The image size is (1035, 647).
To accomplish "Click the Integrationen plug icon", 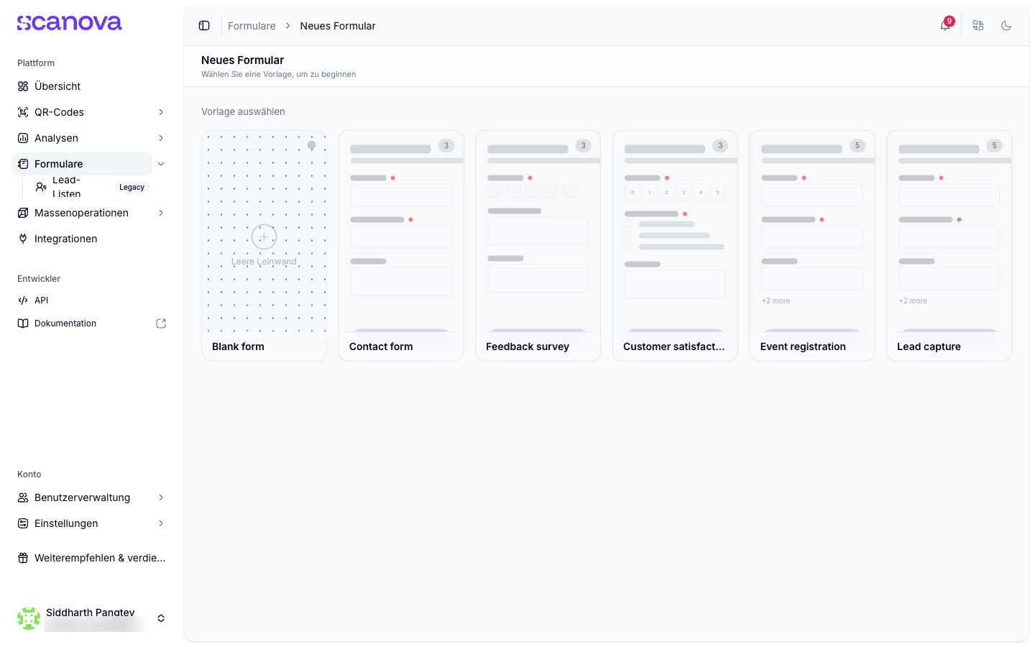I will (x=23, y=239).
